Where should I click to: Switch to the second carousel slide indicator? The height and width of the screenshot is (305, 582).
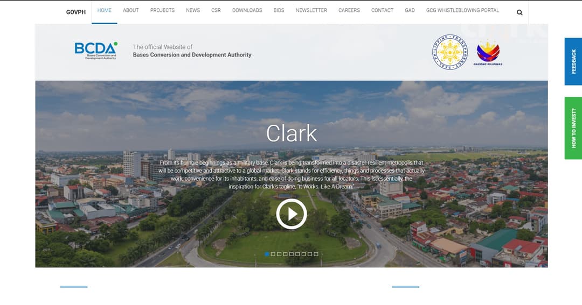[x=273, y=254]
